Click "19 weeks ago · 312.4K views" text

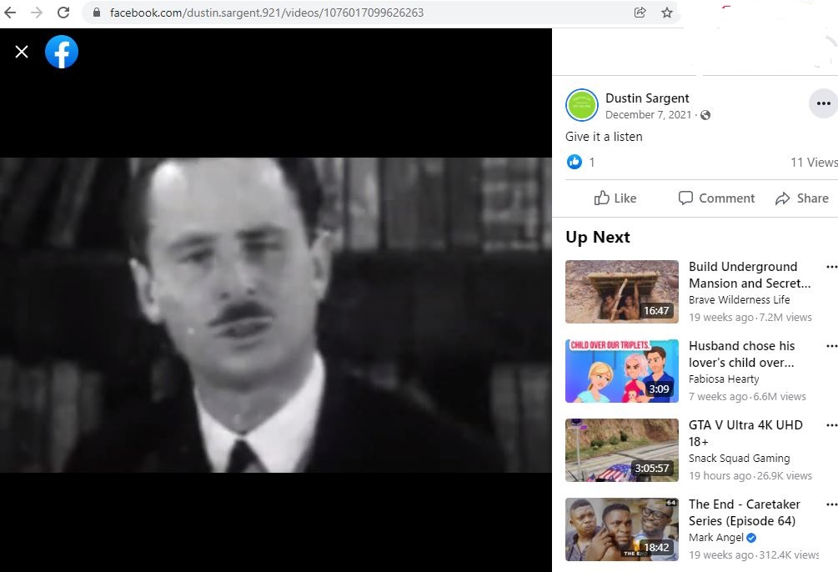tap(754, 554)
